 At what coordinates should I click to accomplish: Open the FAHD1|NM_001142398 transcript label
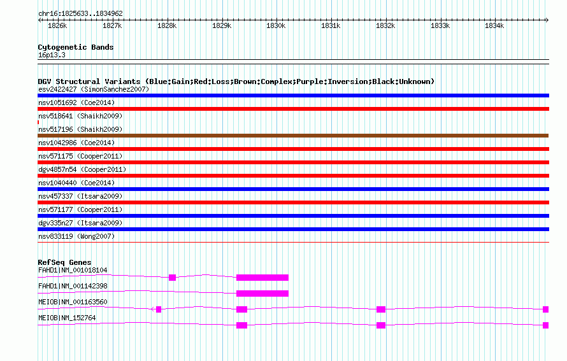click(x=73, y=287)
